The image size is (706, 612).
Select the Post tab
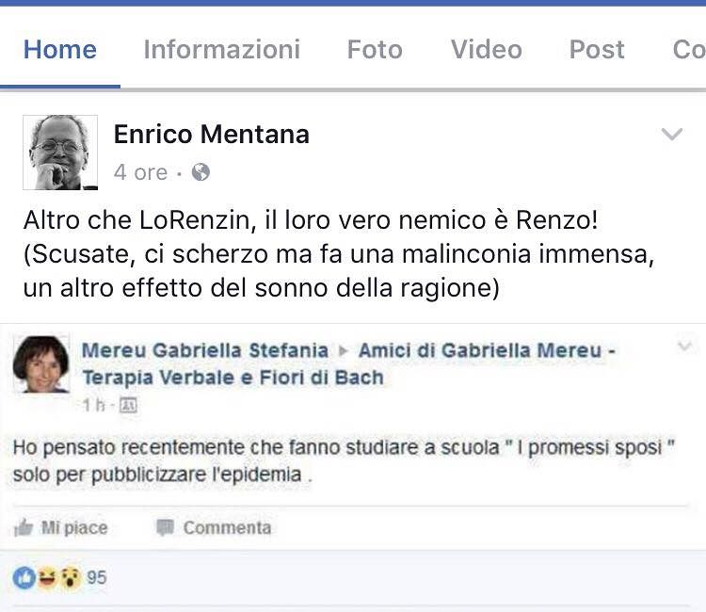pos(597,49)
